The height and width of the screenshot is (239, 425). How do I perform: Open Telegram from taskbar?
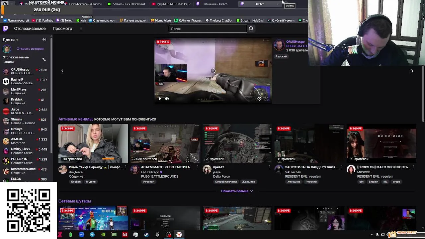coord(92,235)
